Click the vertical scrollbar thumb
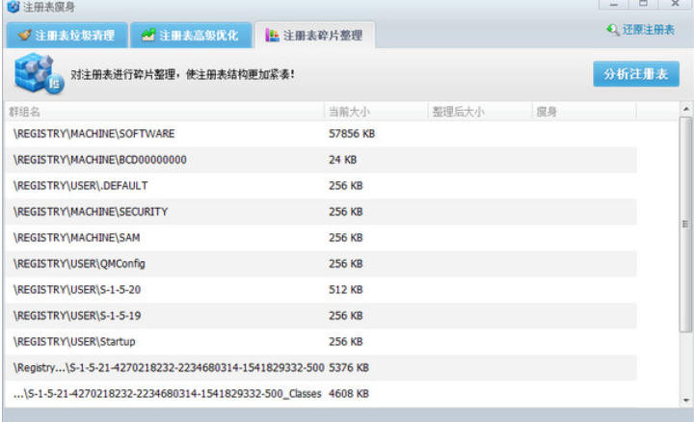The image size is (694, 422). 685,224
